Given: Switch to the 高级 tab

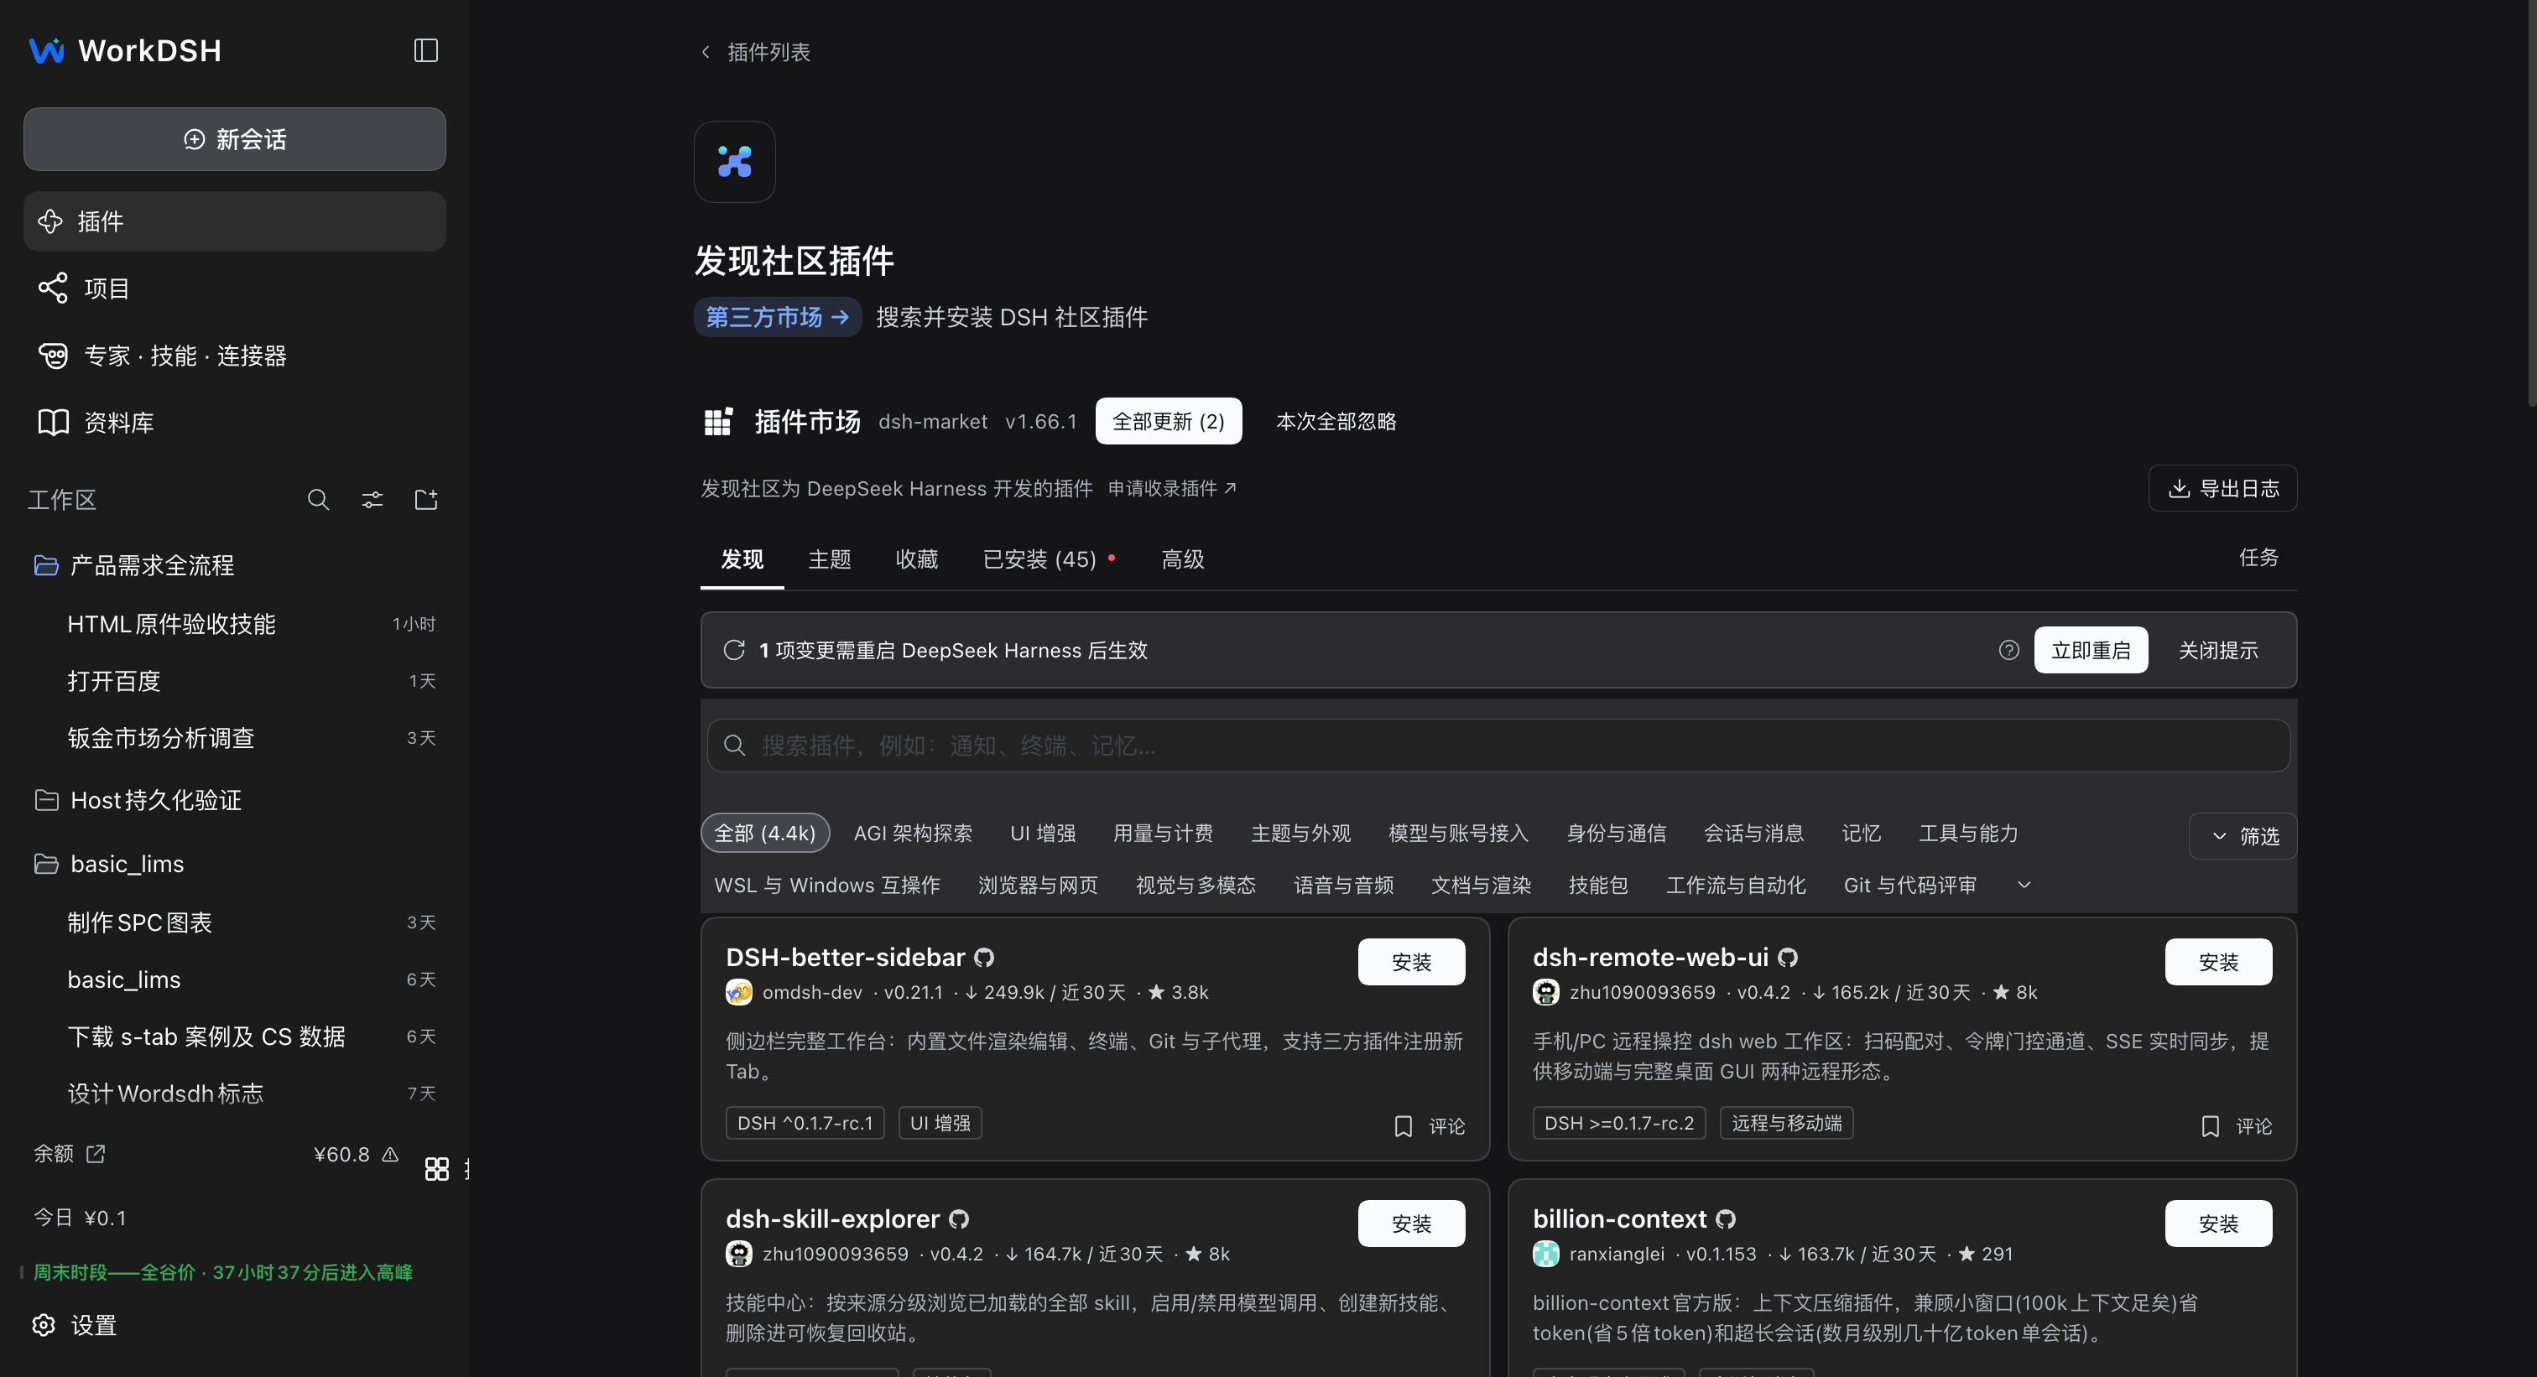Looking at the screenshot, I should click(1183, 559).
